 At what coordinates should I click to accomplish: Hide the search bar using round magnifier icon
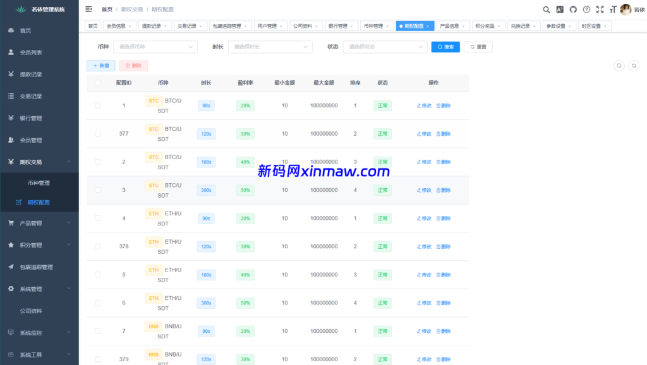coord(619,66)
